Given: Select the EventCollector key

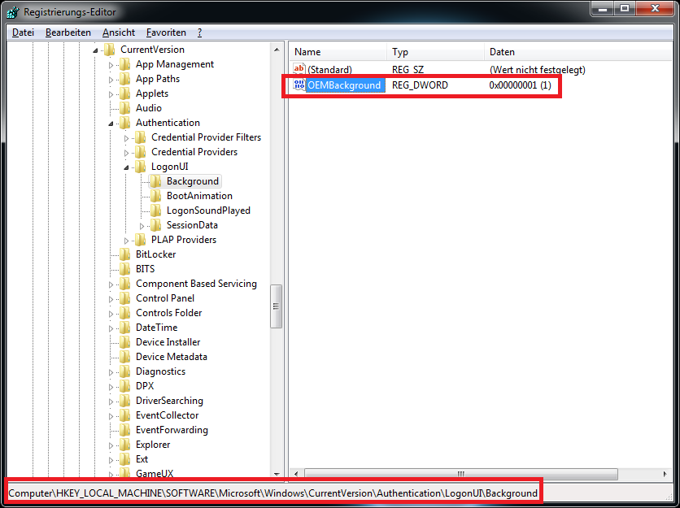Looking at the screenshot, I should click(167, 415).
